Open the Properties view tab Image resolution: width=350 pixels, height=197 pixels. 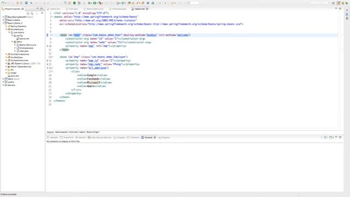click(67, 137)
